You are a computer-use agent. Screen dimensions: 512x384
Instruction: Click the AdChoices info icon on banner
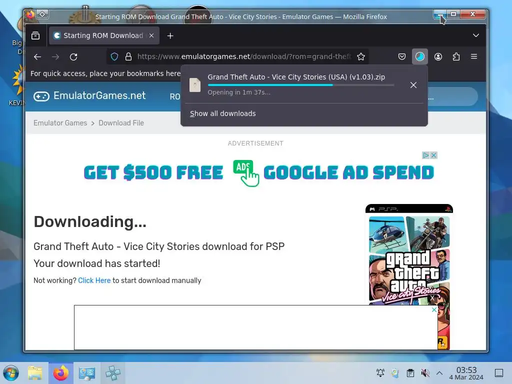[425, 155]
